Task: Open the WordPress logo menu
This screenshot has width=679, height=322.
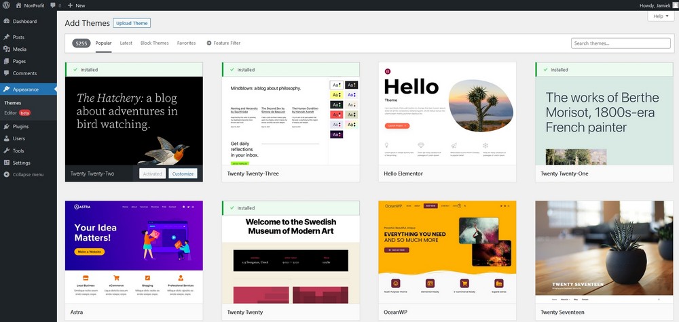Action: click(x=6, y=5)
